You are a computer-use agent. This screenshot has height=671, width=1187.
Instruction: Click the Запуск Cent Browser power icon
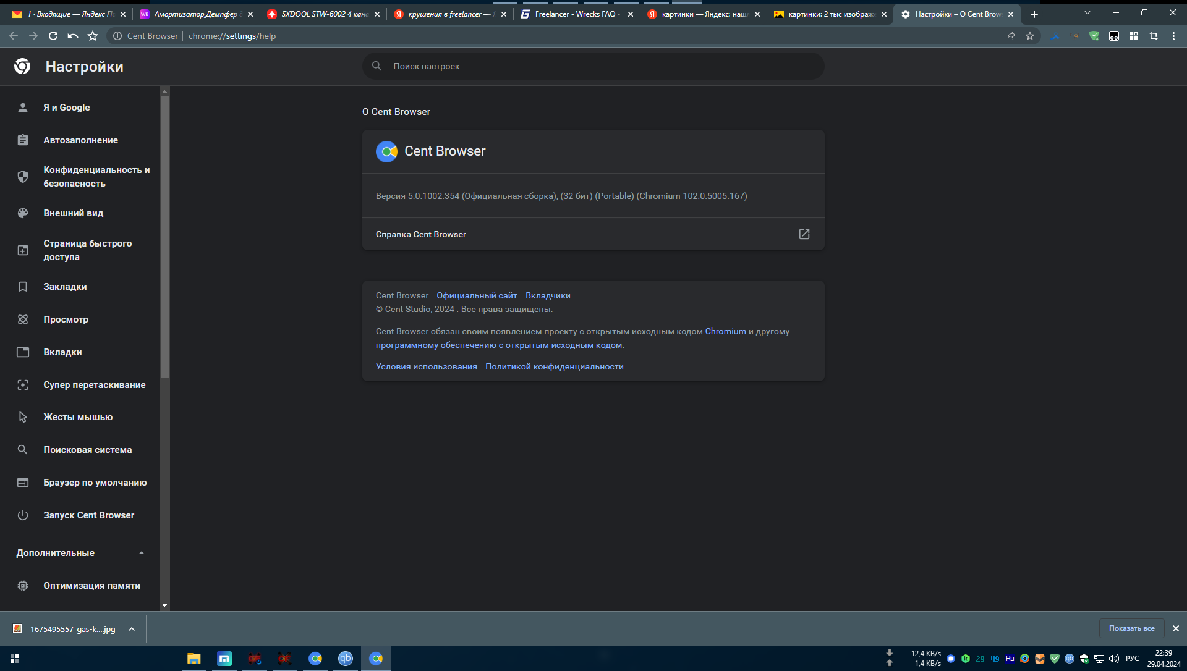pos(23,515)
